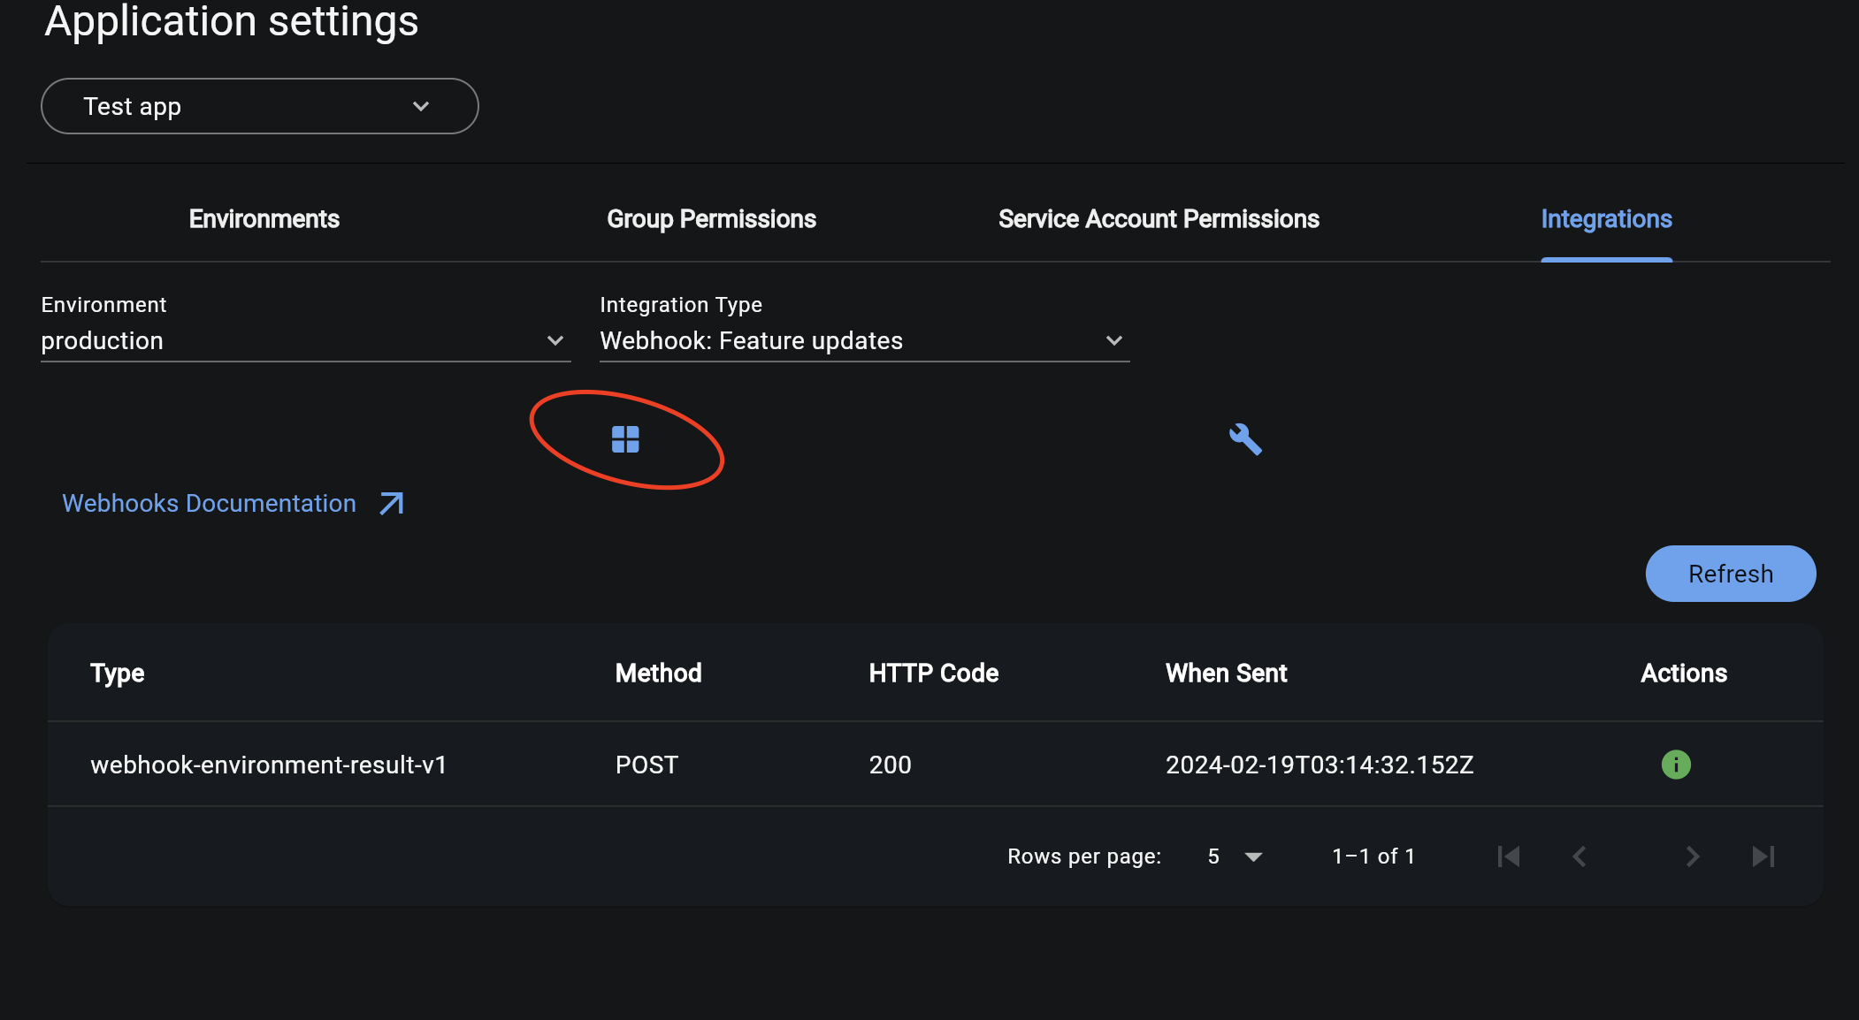Go to the previous page of webhook results
The width and height of the screenshot is (1859, 1020).
click(1579, 856)
